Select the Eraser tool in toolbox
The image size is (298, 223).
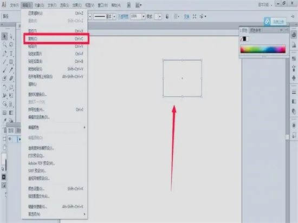[x=11, y=78]
